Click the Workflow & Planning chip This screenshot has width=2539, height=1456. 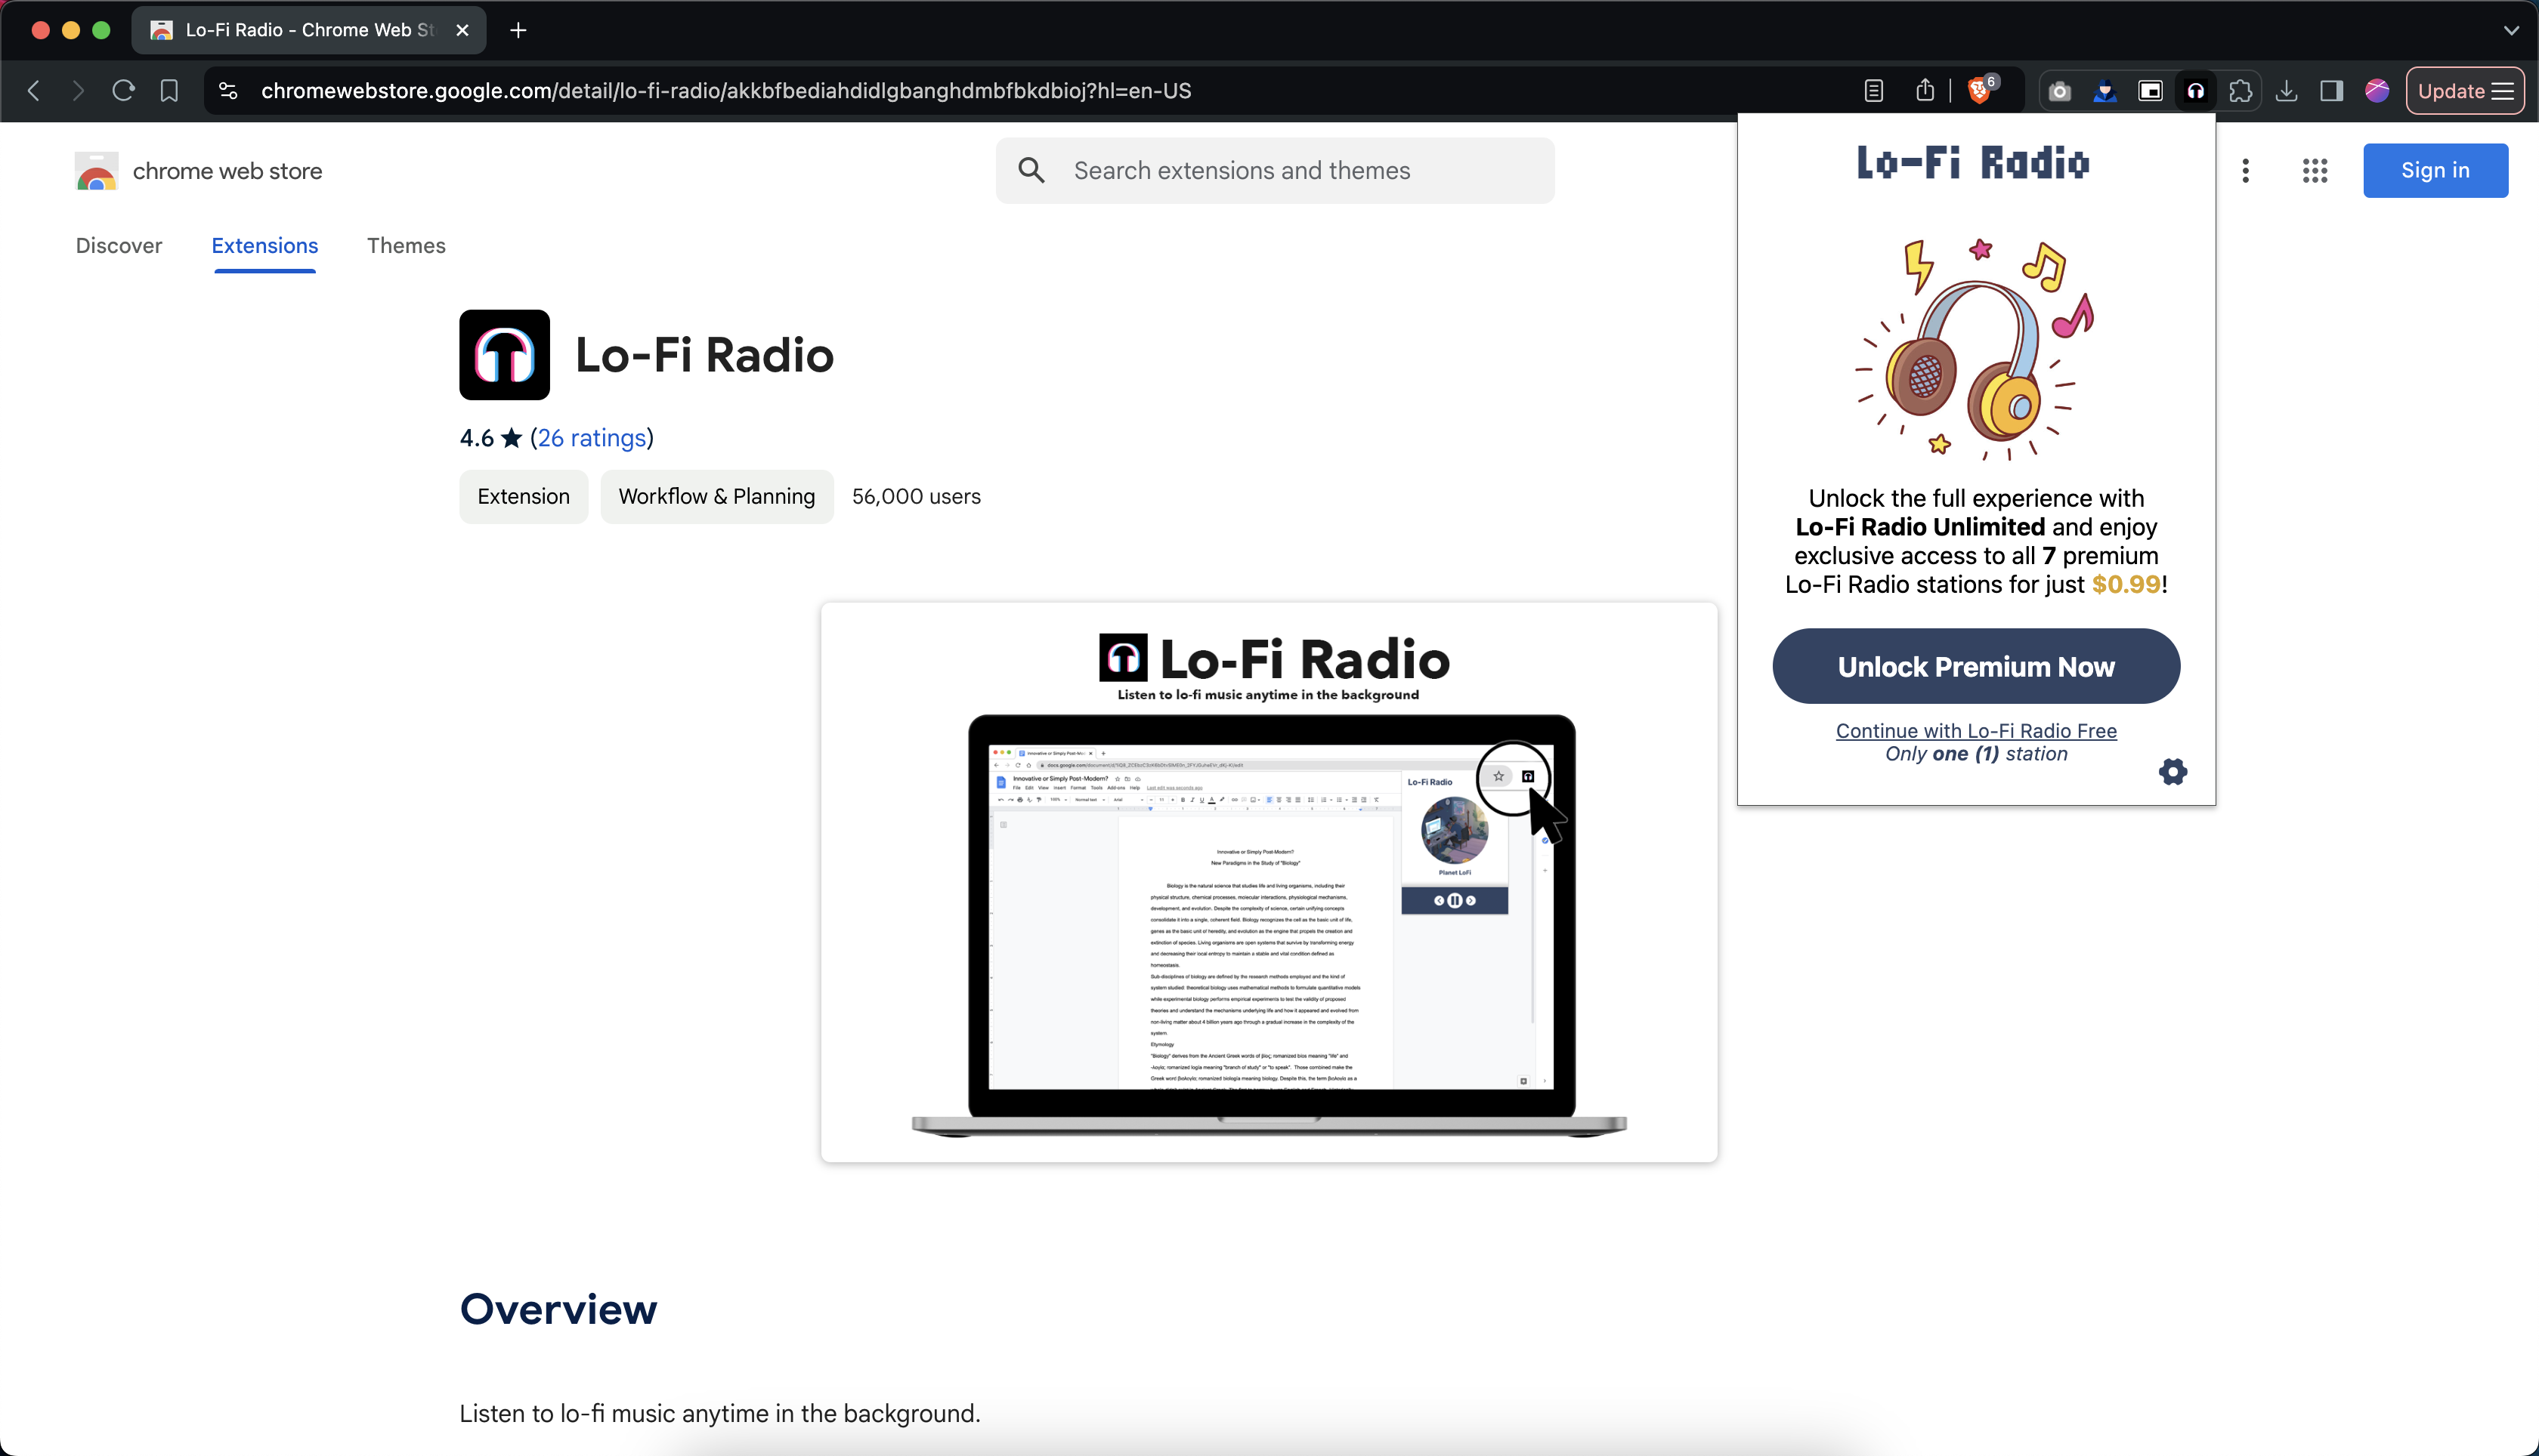click(x=716, y=497)
